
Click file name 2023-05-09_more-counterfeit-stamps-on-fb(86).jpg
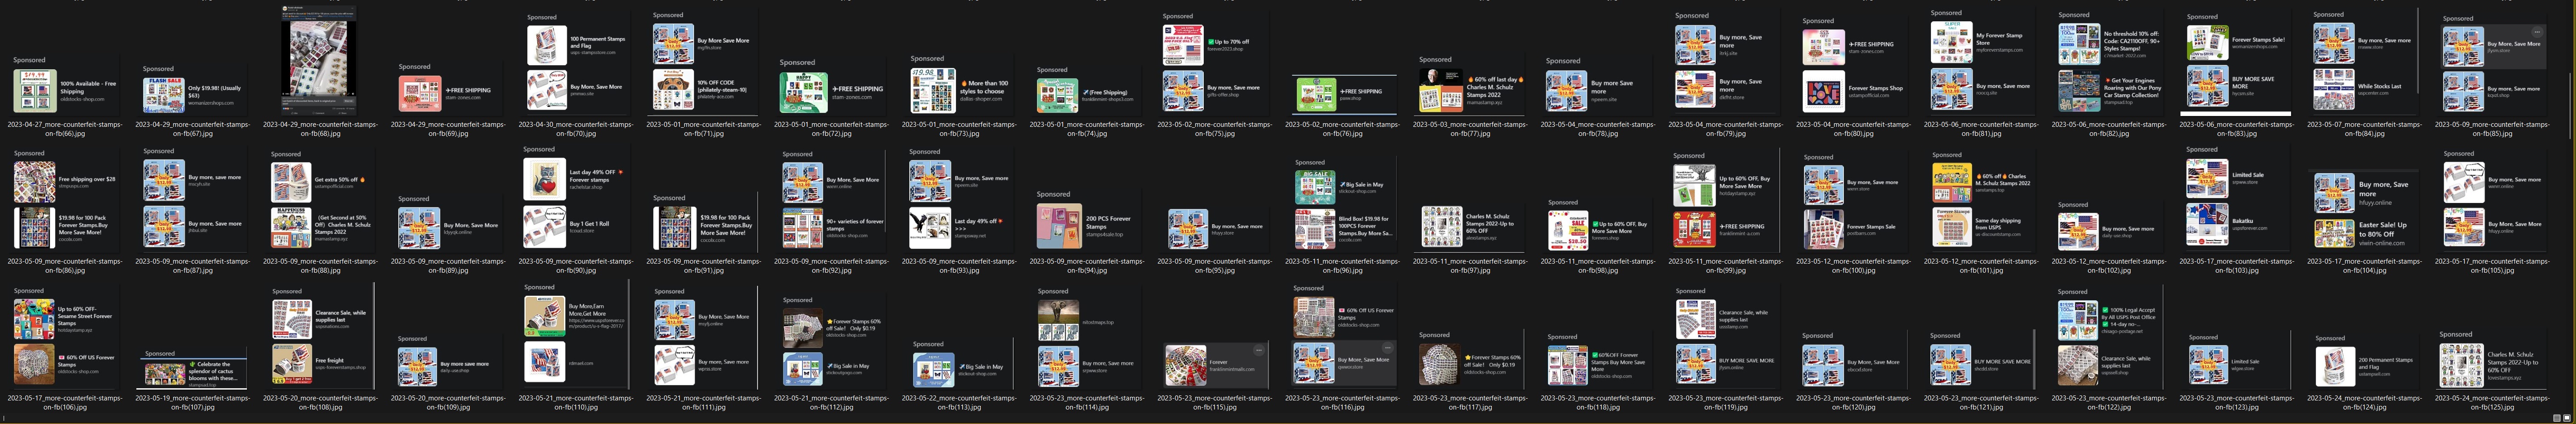(64, 265)
